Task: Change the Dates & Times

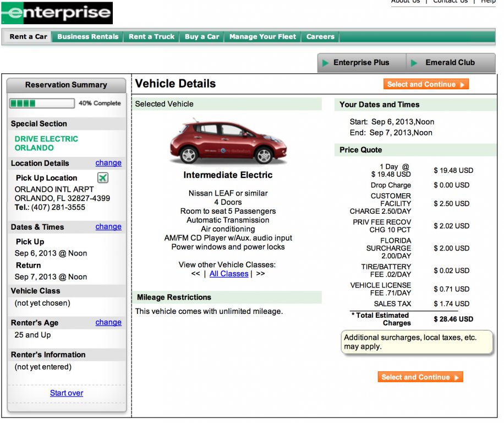Action: (x=108, y=227)
